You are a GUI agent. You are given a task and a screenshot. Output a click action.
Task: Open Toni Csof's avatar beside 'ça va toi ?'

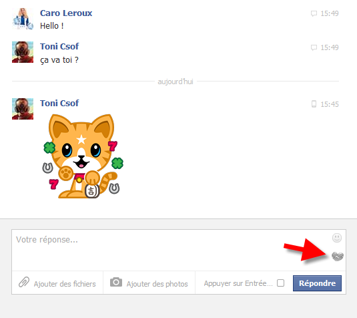pyautogui.click(x=23, y=52)
